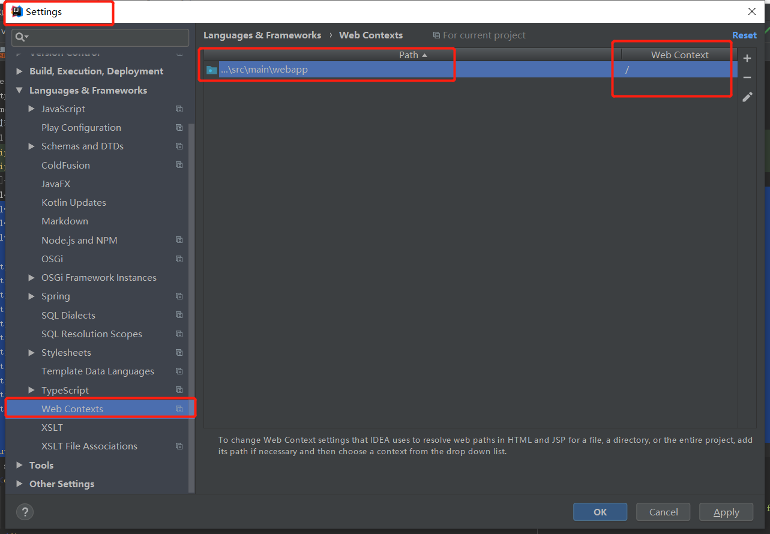Open help via the question mark icon

pos(25,512)
